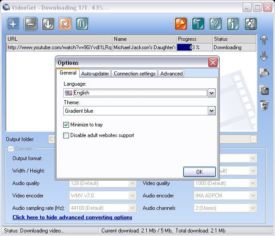
Task: Maximize the VideoGet window
Action: coord(257,8)
